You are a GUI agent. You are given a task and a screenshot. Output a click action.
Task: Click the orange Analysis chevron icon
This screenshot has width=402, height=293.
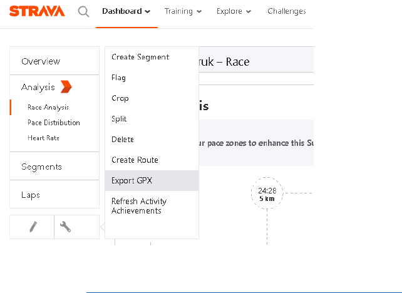pyautogui.click(x=66, y=87)
